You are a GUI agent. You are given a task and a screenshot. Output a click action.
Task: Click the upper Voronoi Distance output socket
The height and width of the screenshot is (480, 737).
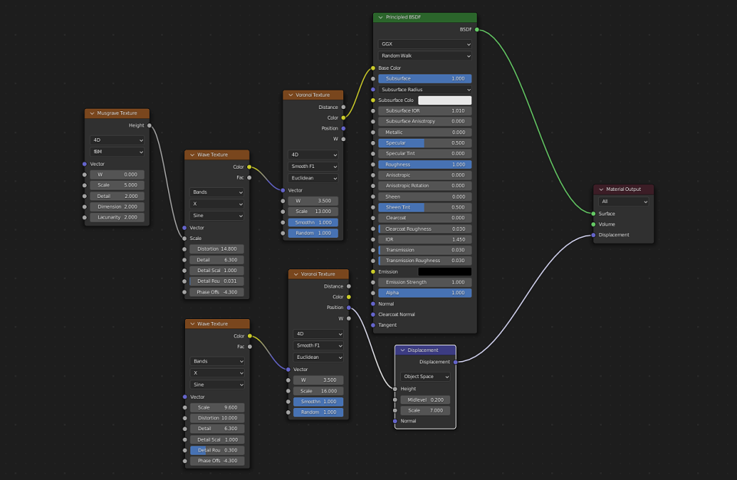pos(344,107)
